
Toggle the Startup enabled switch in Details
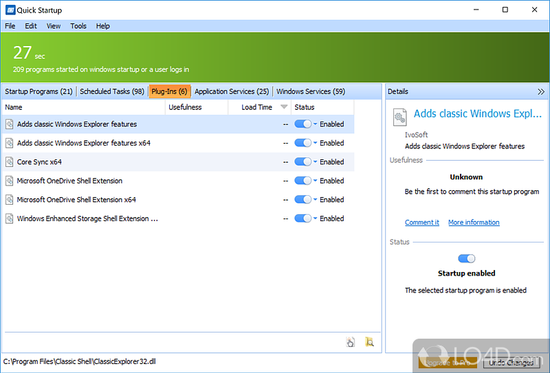coord(467,258)
